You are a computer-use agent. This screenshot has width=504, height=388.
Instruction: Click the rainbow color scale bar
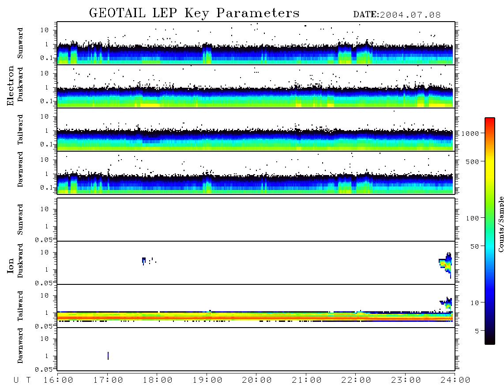[x=489, y=231]
